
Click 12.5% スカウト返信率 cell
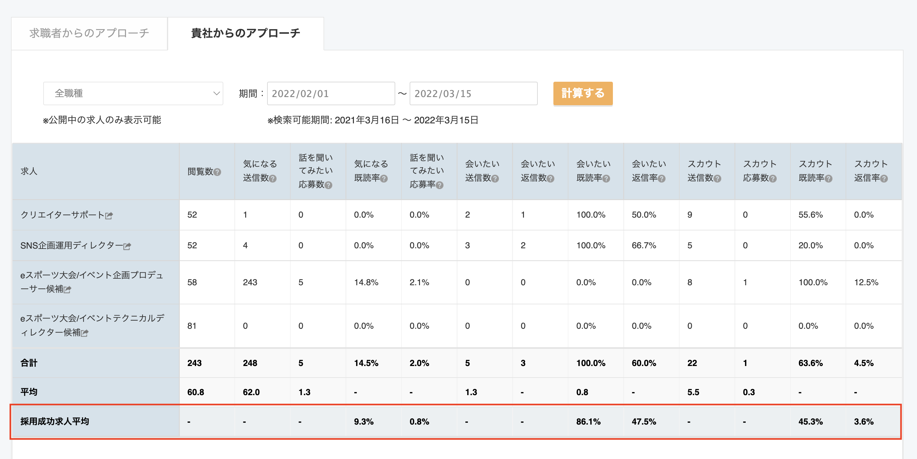[866, 282]
